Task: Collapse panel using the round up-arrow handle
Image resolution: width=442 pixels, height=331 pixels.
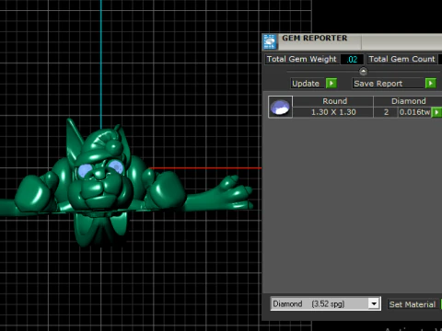Action: pos(363,72)
